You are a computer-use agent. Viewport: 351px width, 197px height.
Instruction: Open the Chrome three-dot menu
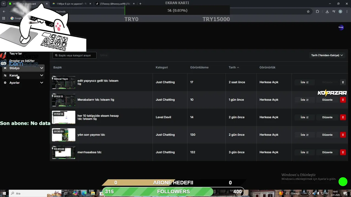coord(347,11)
